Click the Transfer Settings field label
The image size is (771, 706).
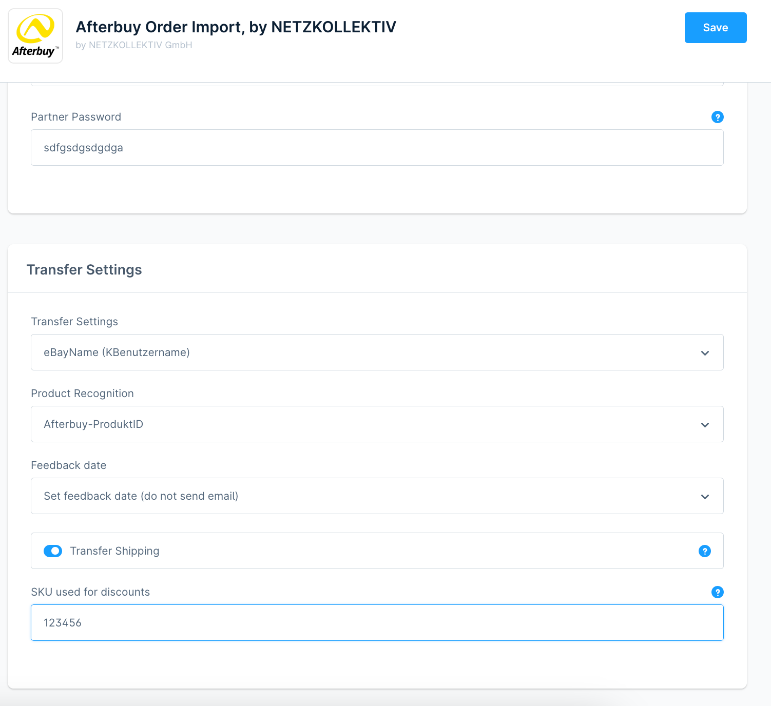coord(74,322)
